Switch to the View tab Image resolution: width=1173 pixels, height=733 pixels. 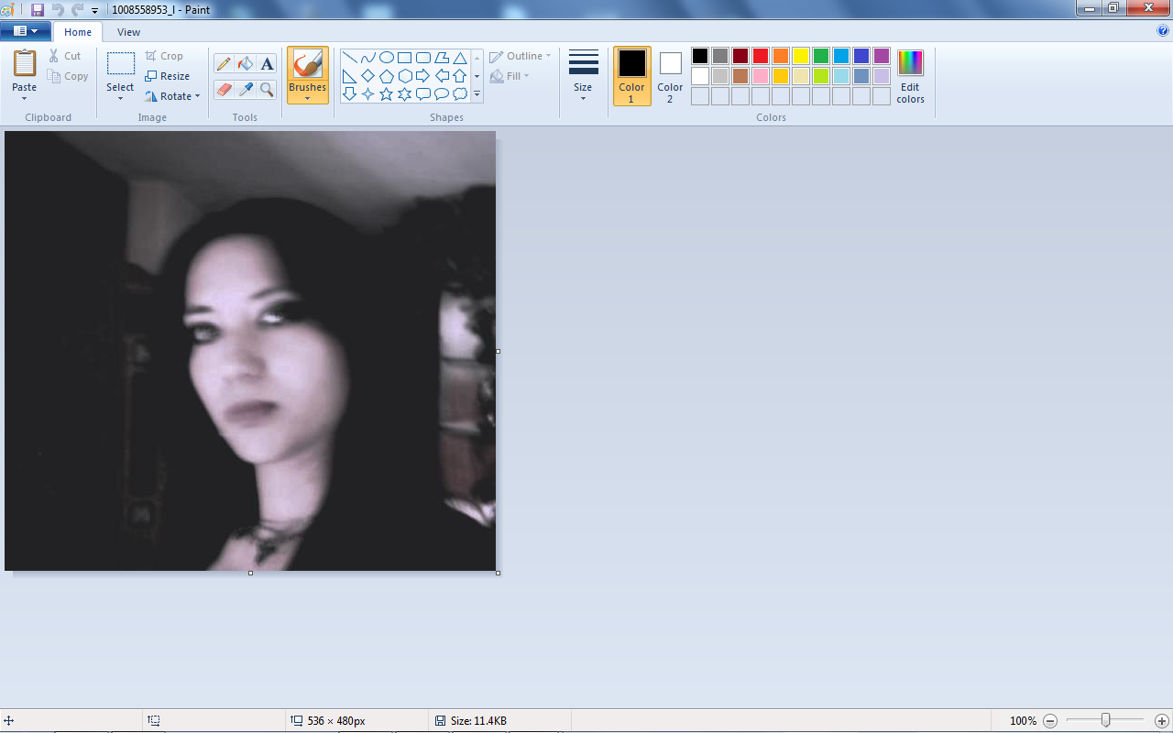point(129,32)
